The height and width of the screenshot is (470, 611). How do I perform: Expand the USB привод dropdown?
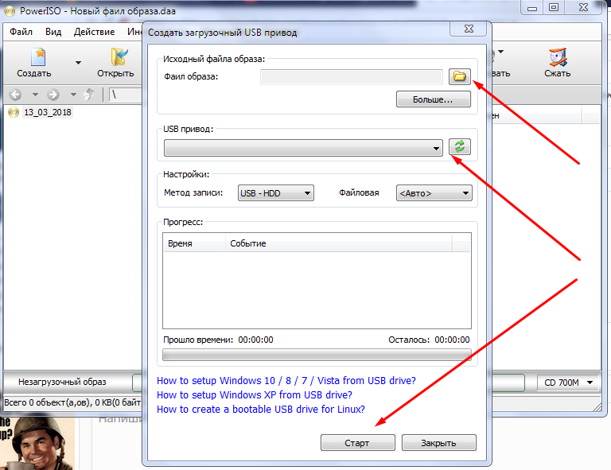pos(303,148)
